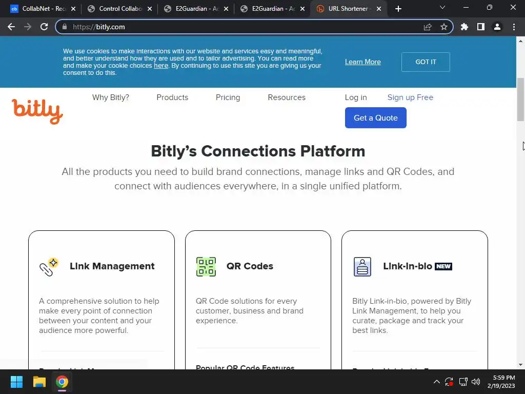This screenshot has width=525, height=394.
Task: Click the NEW badge on Link-in-bio
Action: [x=443, y=266]
